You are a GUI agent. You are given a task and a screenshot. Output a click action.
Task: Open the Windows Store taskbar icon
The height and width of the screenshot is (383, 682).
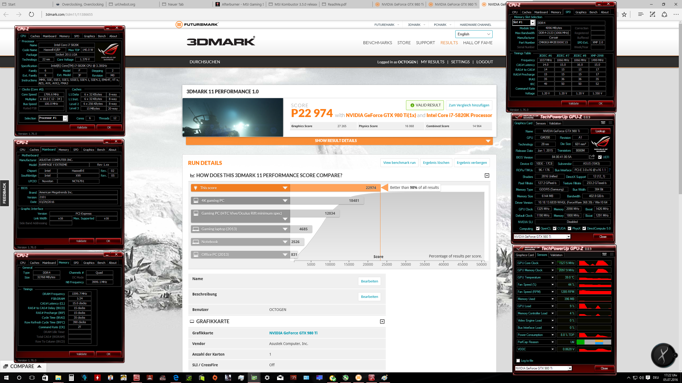tap(45, 378)
